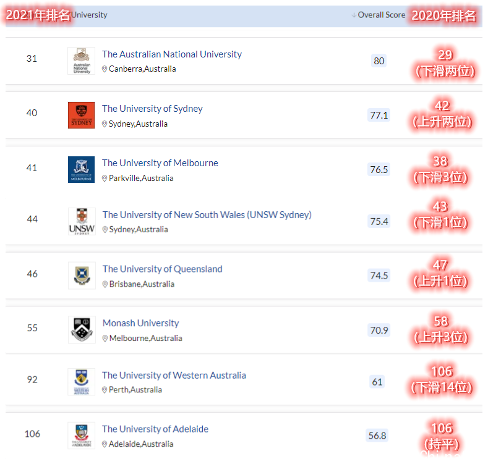488x464 pixels.
Task: Open The University of Adelaide link
Action: point(155,429)
